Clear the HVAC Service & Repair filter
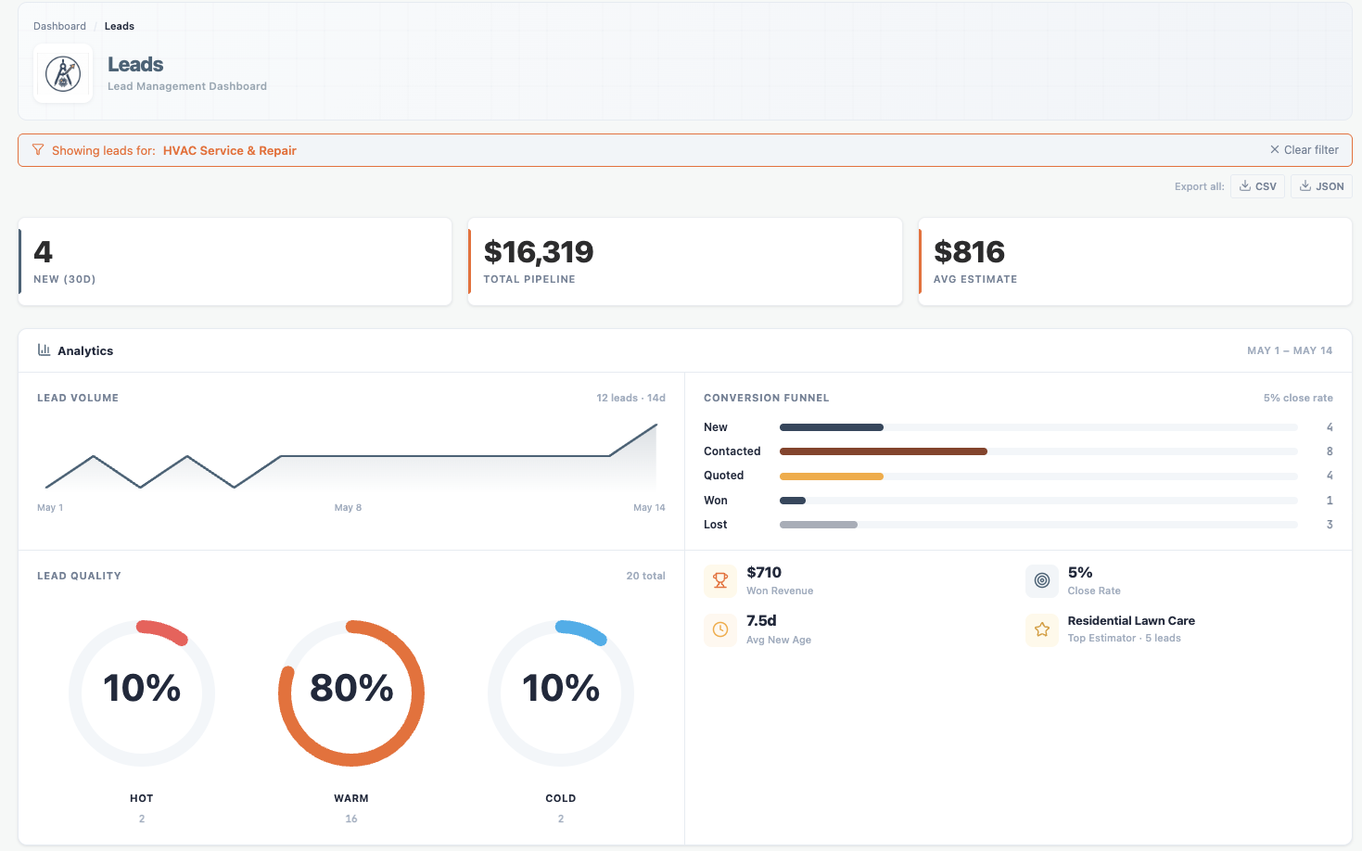 point(1305,149)
